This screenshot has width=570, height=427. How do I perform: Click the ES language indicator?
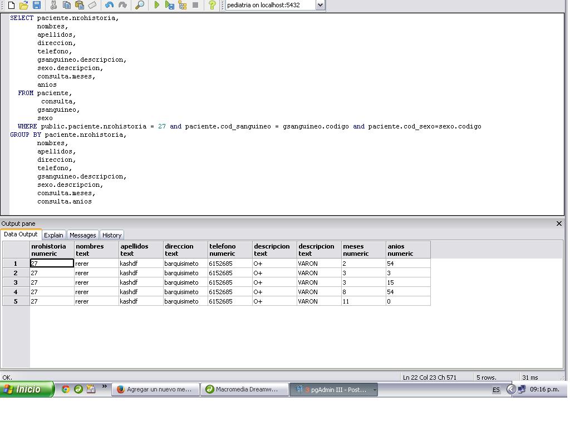496,390
